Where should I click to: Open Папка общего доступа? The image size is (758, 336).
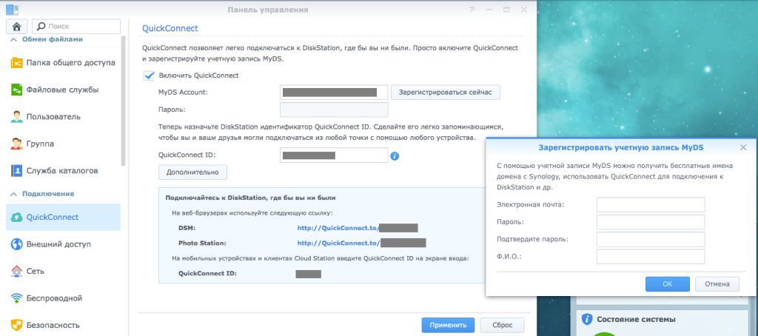64,63
